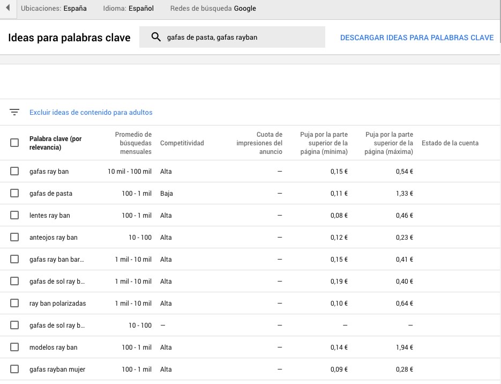Click the 'gafas rayban mujer' keyword

57,370
